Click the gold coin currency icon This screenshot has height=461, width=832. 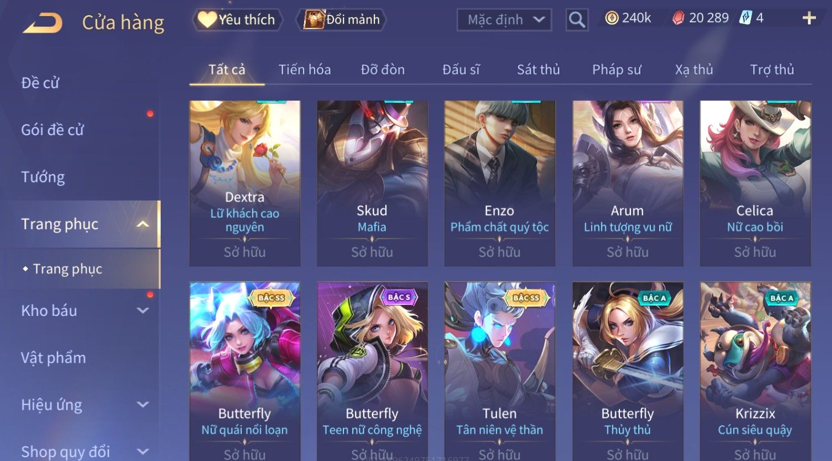click(612, 18)
